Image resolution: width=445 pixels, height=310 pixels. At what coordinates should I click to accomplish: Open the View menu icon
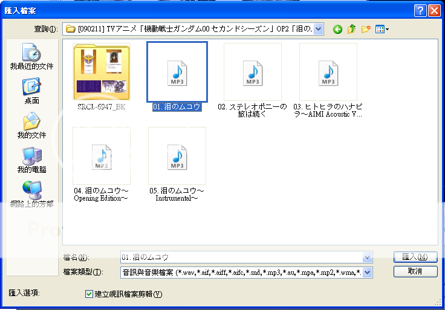[x=382, y=29]
